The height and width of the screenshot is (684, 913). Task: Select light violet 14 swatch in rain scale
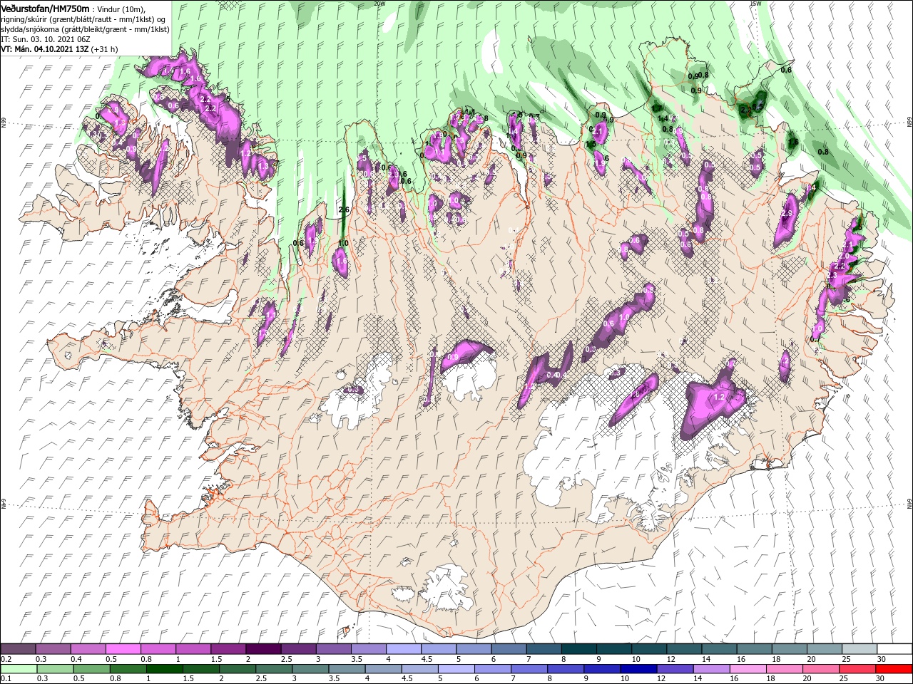click(710, 669)
